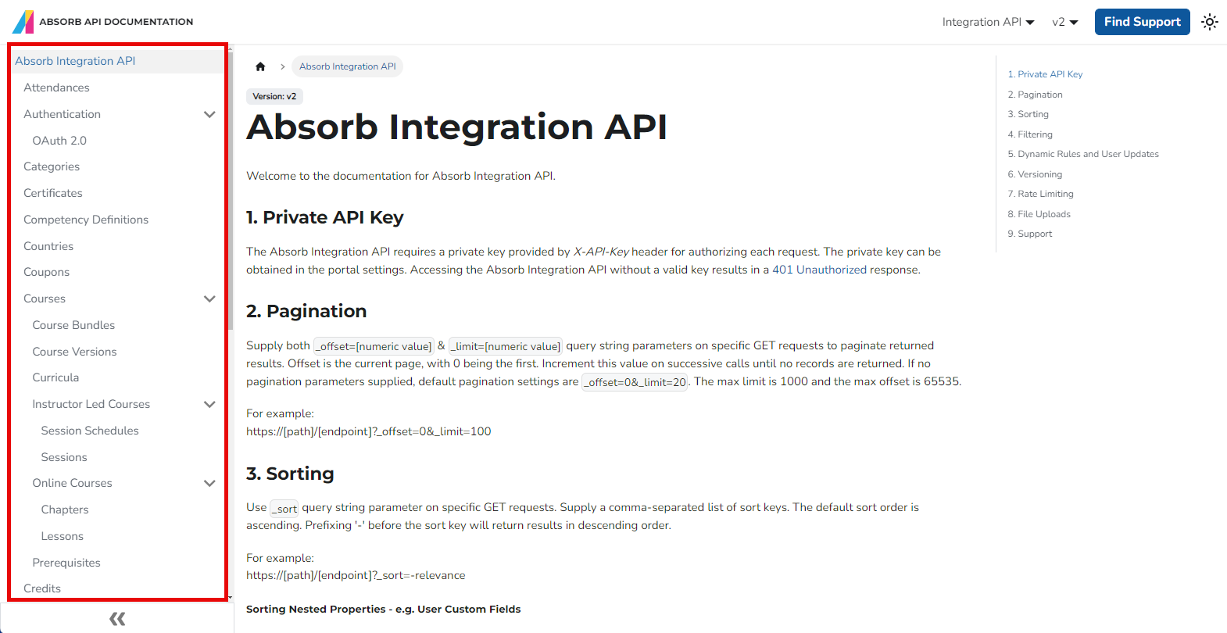Viewport: 1227px width, 633px height.
Task: Collapse the Instructor Led Courses chevron
Action: (x=209, y=404)
